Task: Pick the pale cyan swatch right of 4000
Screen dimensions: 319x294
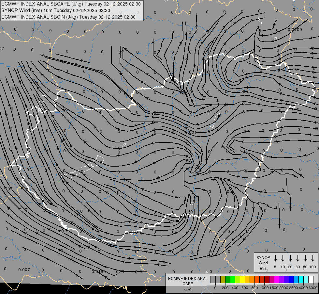Action: point(306,279)
